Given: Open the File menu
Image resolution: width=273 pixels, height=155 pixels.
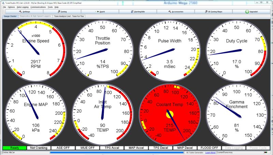Looking at the screenshot, I should 4,7.
